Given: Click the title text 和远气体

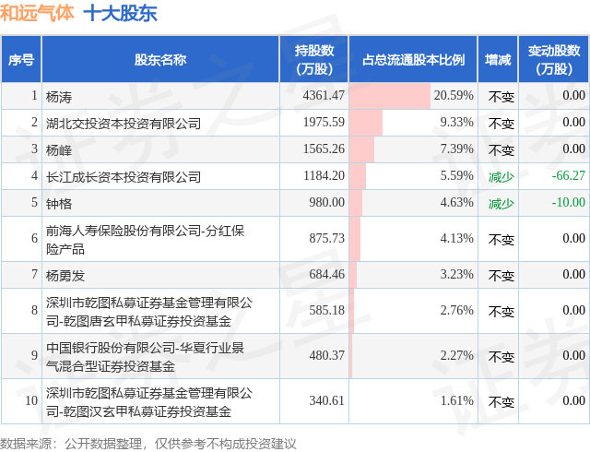Looking at the screenshot, I should [x=37, y=14].
